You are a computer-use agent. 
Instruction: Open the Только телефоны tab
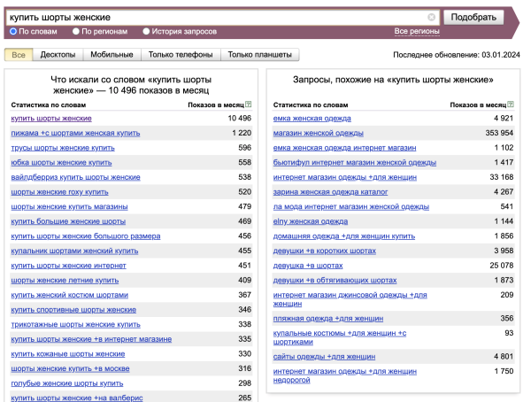[x=181, y=55]
